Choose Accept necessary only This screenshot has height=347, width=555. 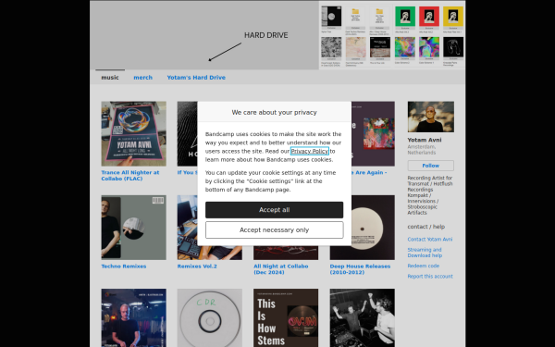pos(274,229)
